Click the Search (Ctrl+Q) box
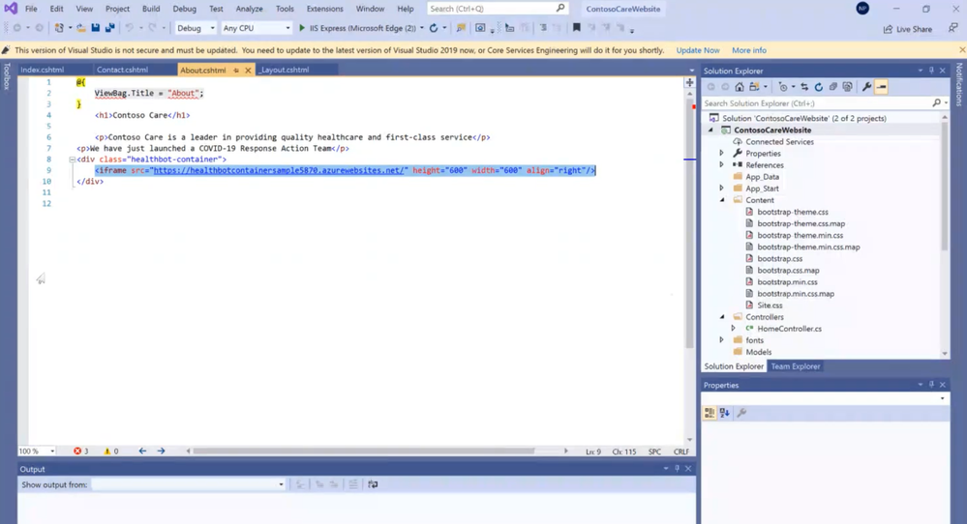The image size is (967, 524). [498, 9]
